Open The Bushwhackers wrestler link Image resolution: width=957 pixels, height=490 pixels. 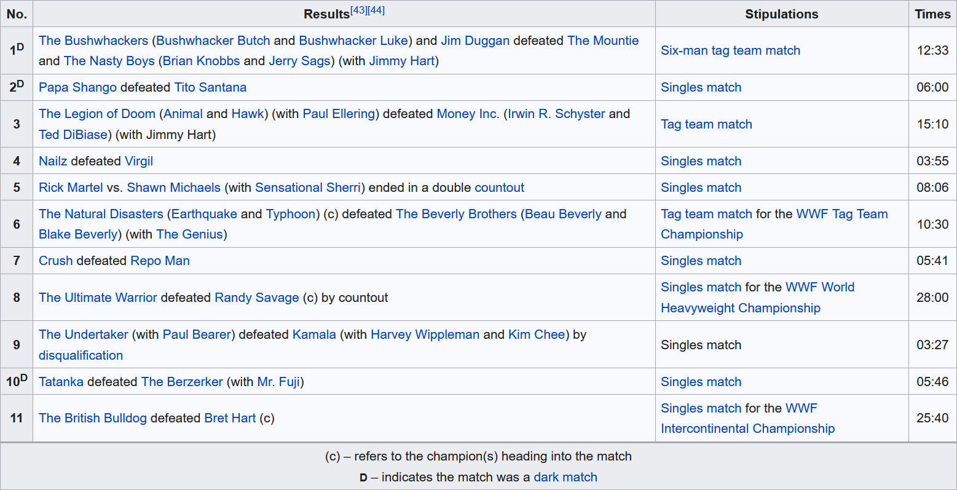(x=93, y=41)
